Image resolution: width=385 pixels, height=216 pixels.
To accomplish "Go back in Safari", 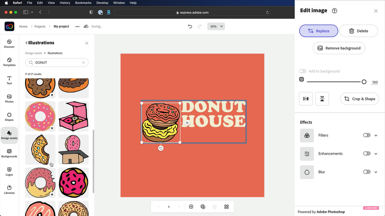I will coord(40,12).
